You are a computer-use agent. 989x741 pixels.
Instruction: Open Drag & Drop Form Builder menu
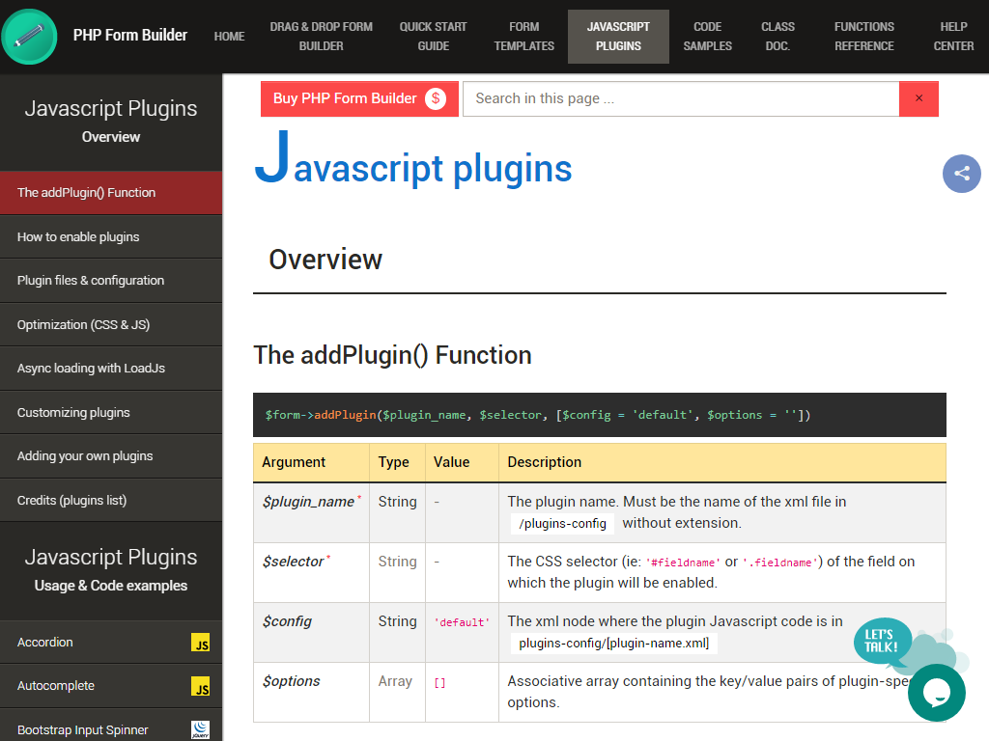click(x=321, y=37)
